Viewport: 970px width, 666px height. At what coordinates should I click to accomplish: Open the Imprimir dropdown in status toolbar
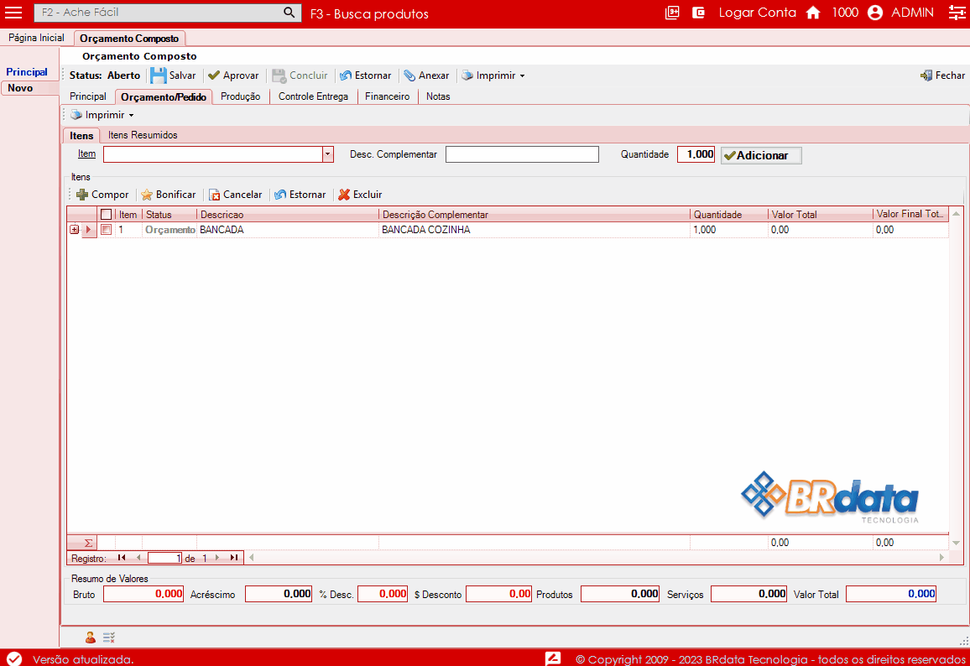click(x=493, y=75)
